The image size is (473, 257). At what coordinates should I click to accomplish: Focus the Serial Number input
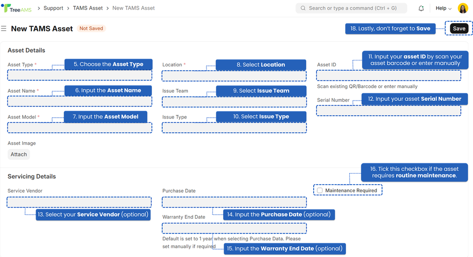[388, 111]
